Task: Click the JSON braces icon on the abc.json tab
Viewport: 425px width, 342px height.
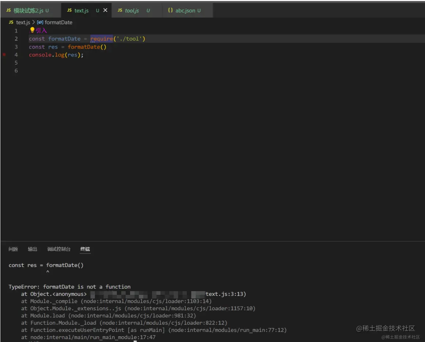Action: 170,10
